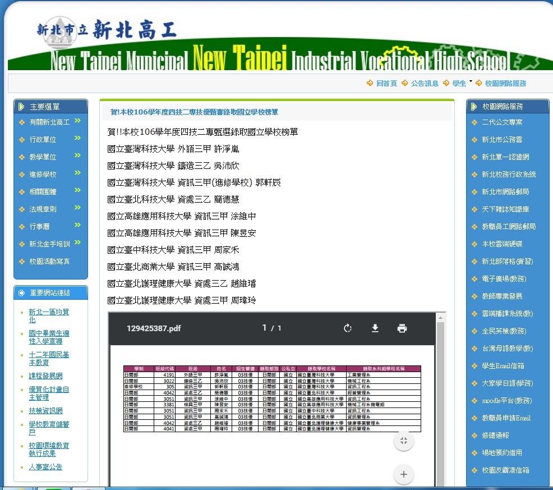Viewport: 553px width, 490px height.
Task: Expand 進修學校 submenu arrows
Action: coord(78,173)
